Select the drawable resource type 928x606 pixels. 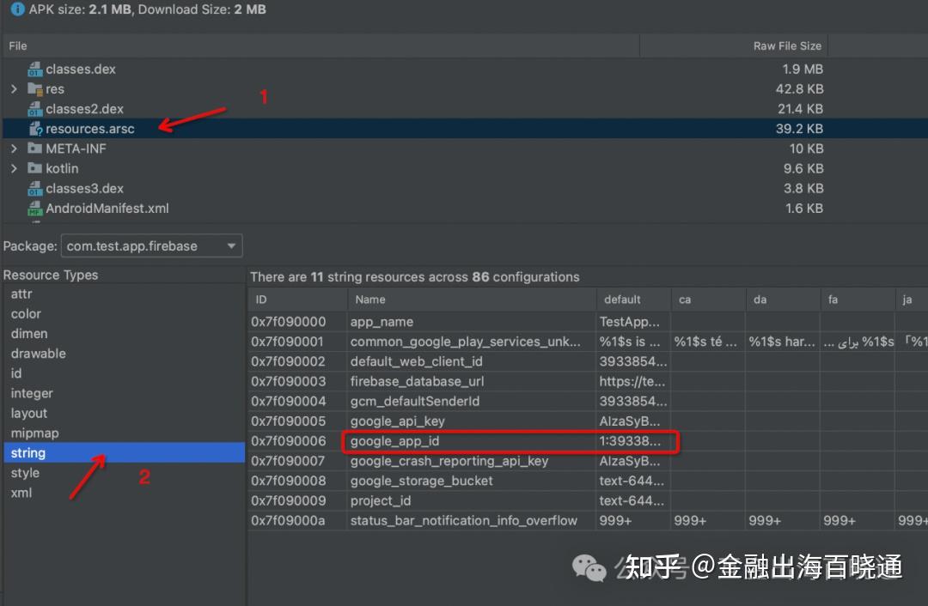pos(38,353)
